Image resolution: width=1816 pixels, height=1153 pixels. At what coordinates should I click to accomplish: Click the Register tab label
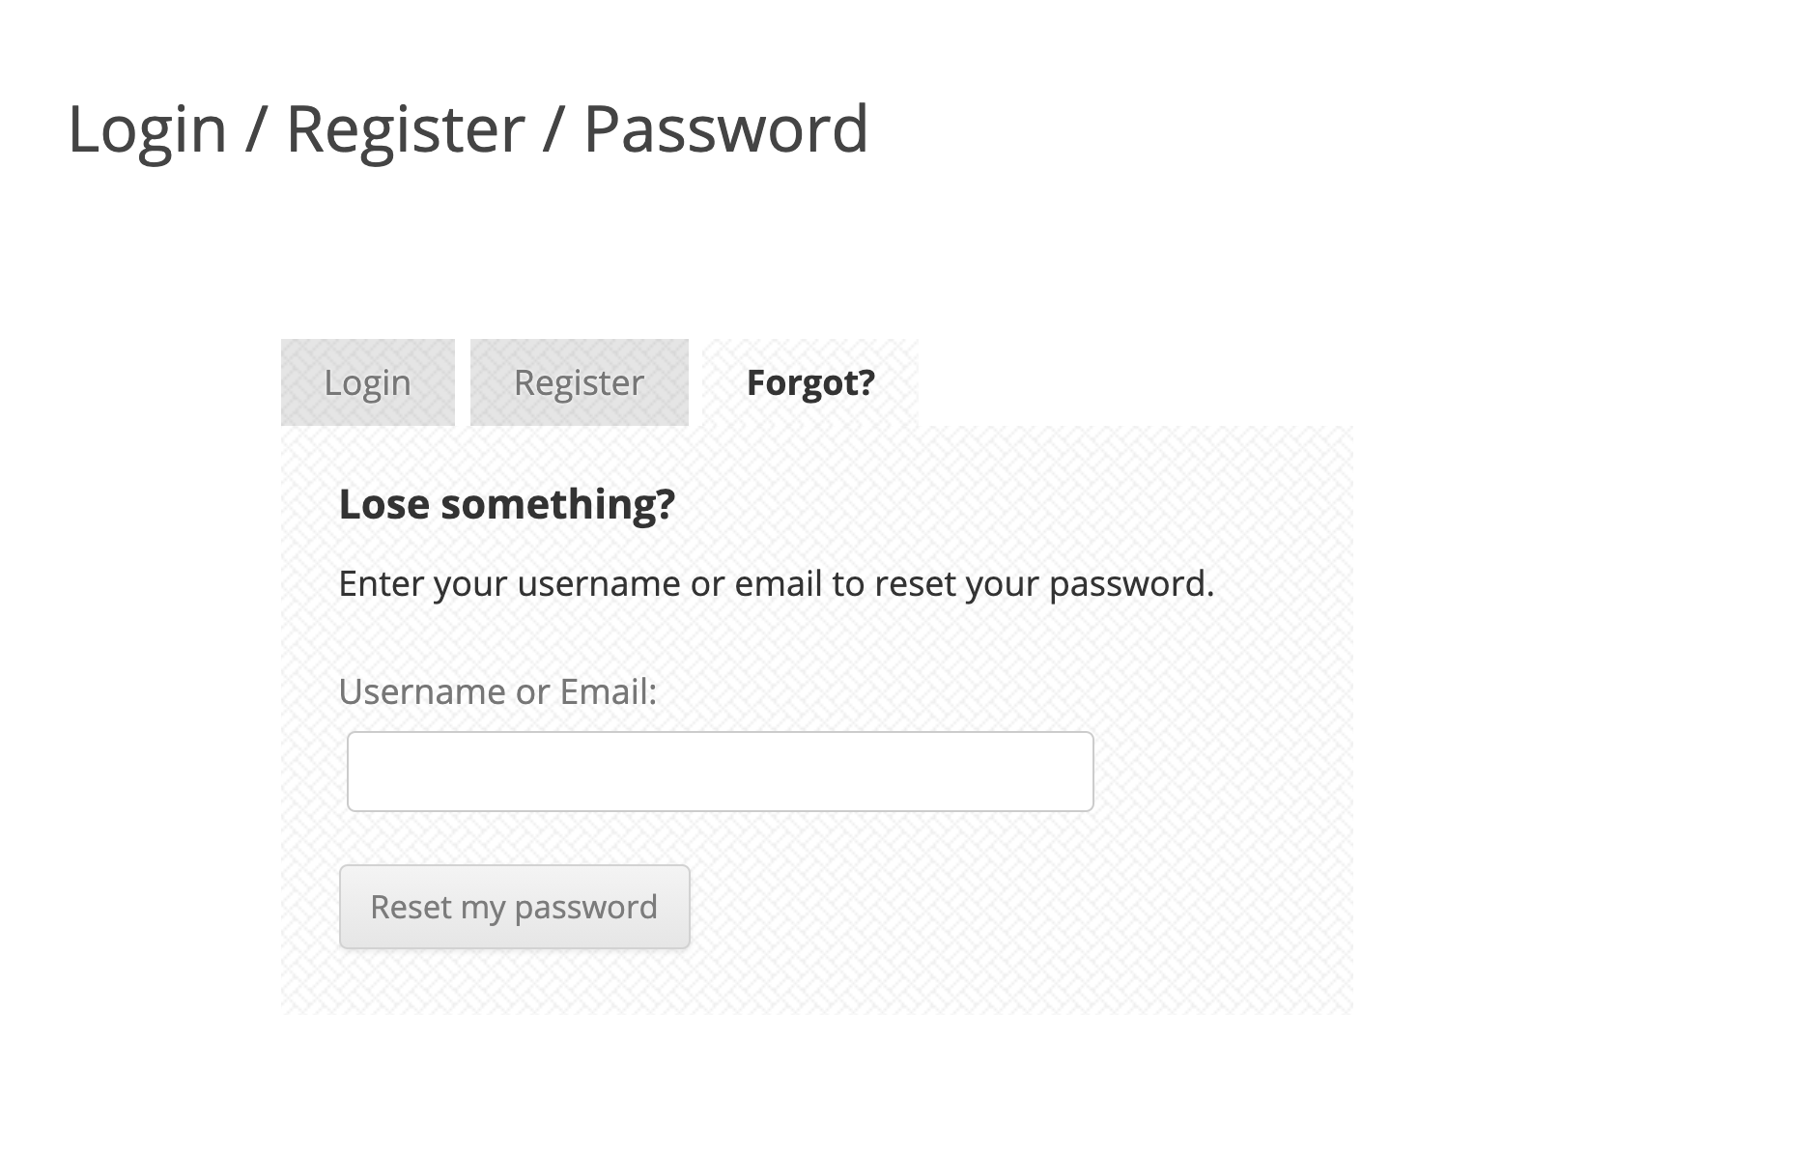tap(578, 382)
